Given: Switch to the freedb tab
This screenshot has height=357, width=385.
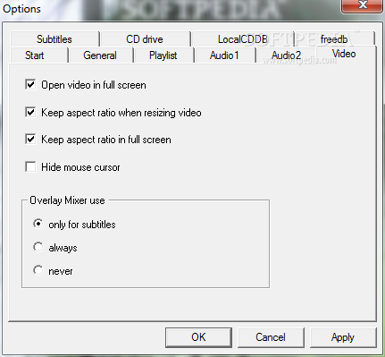Looking at the screenshot, I should coord(334,39).
